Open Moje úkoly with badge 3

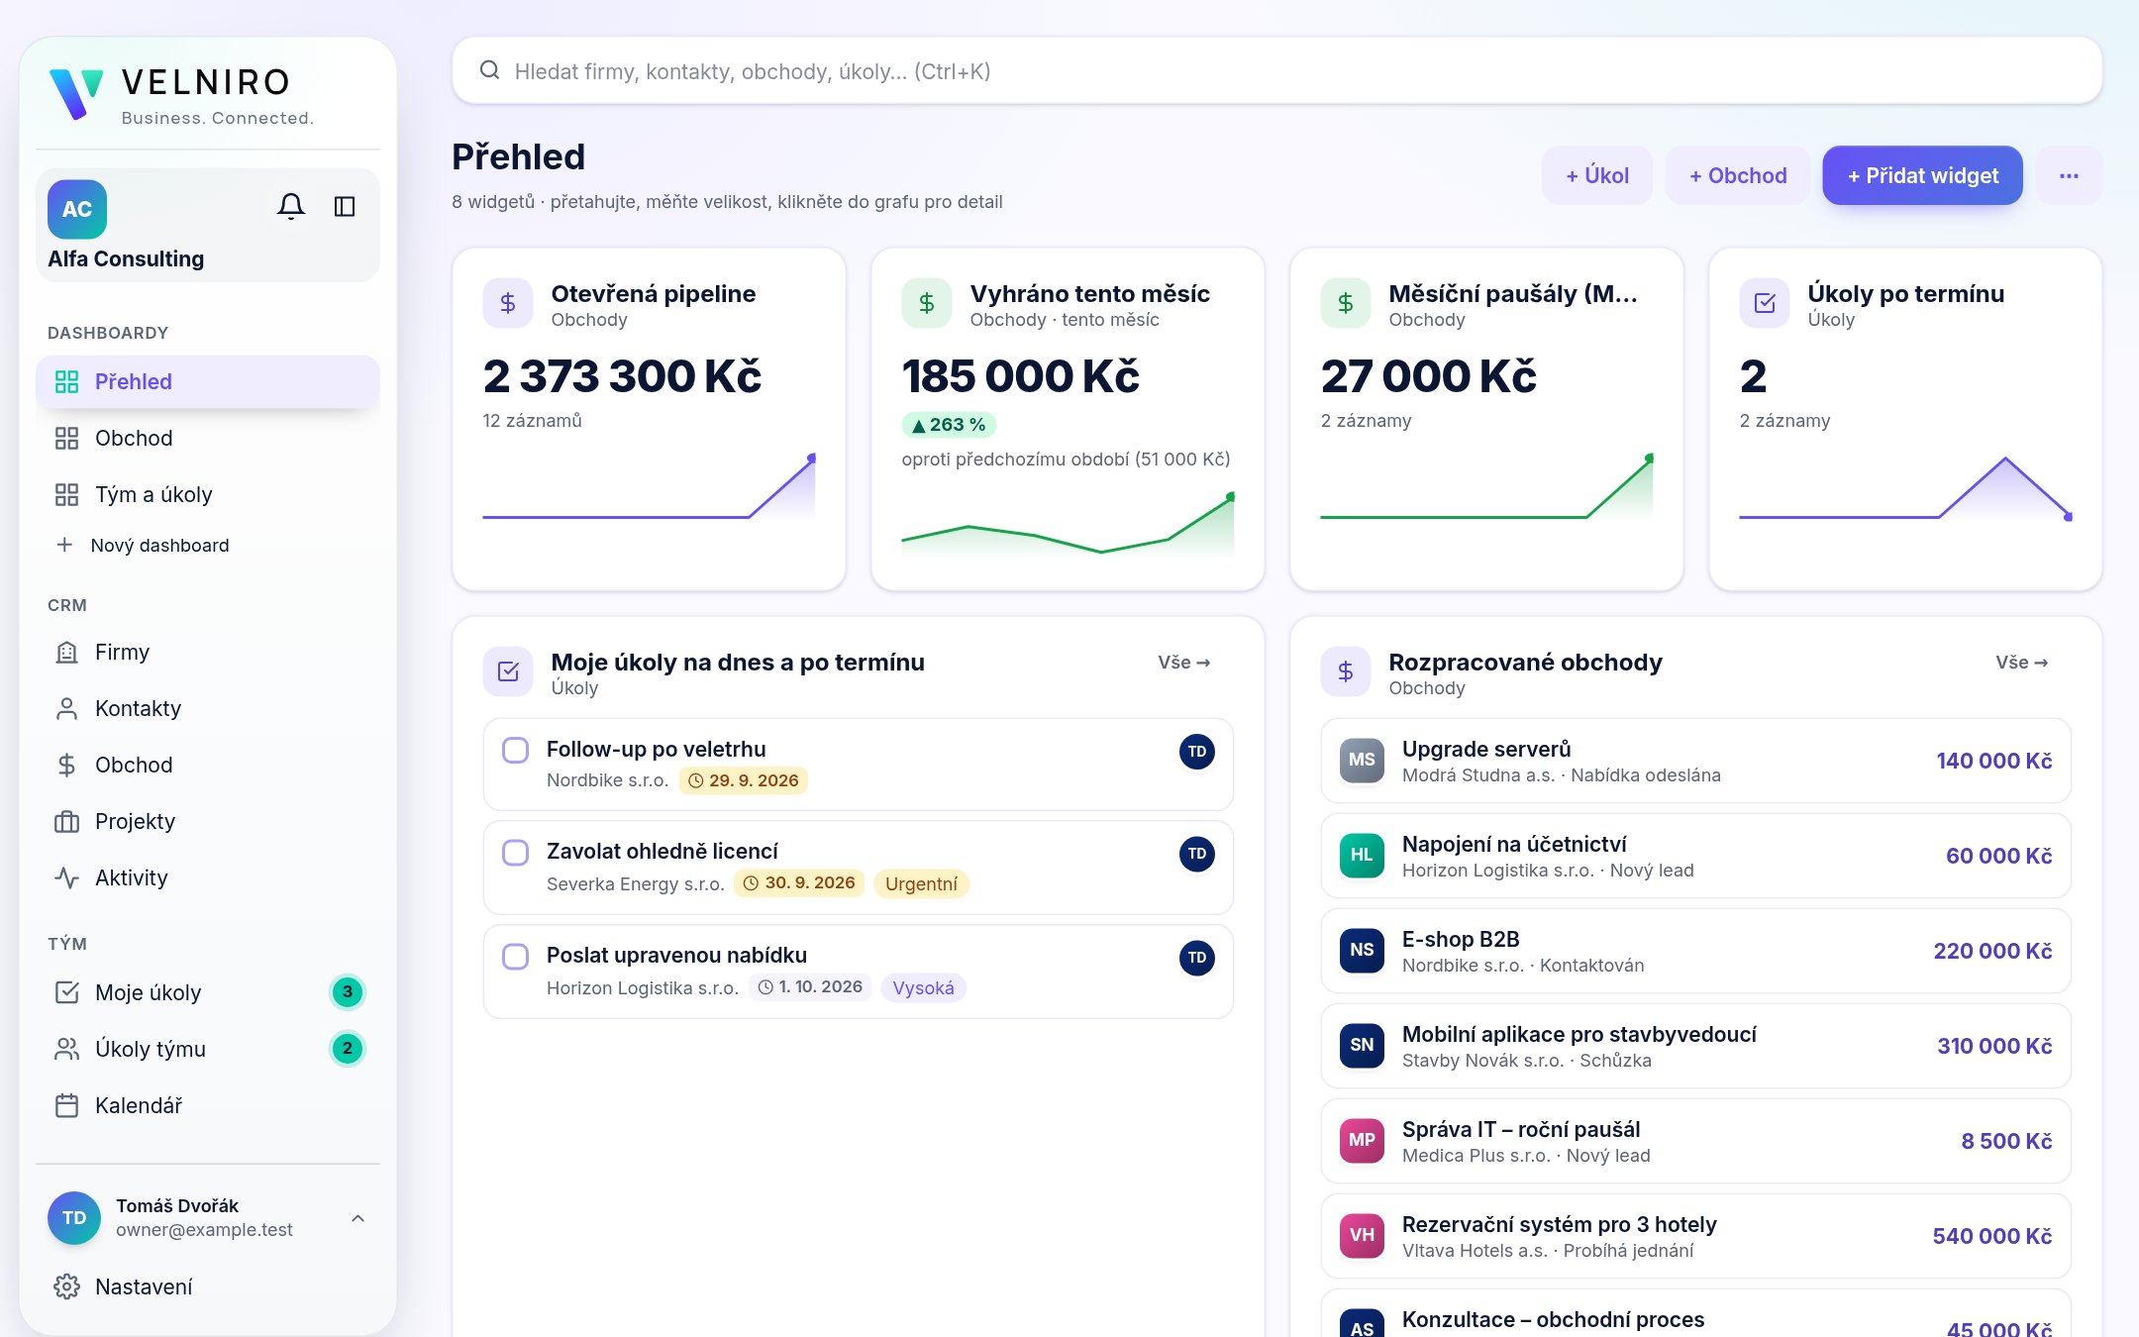(x=208, y=992)
